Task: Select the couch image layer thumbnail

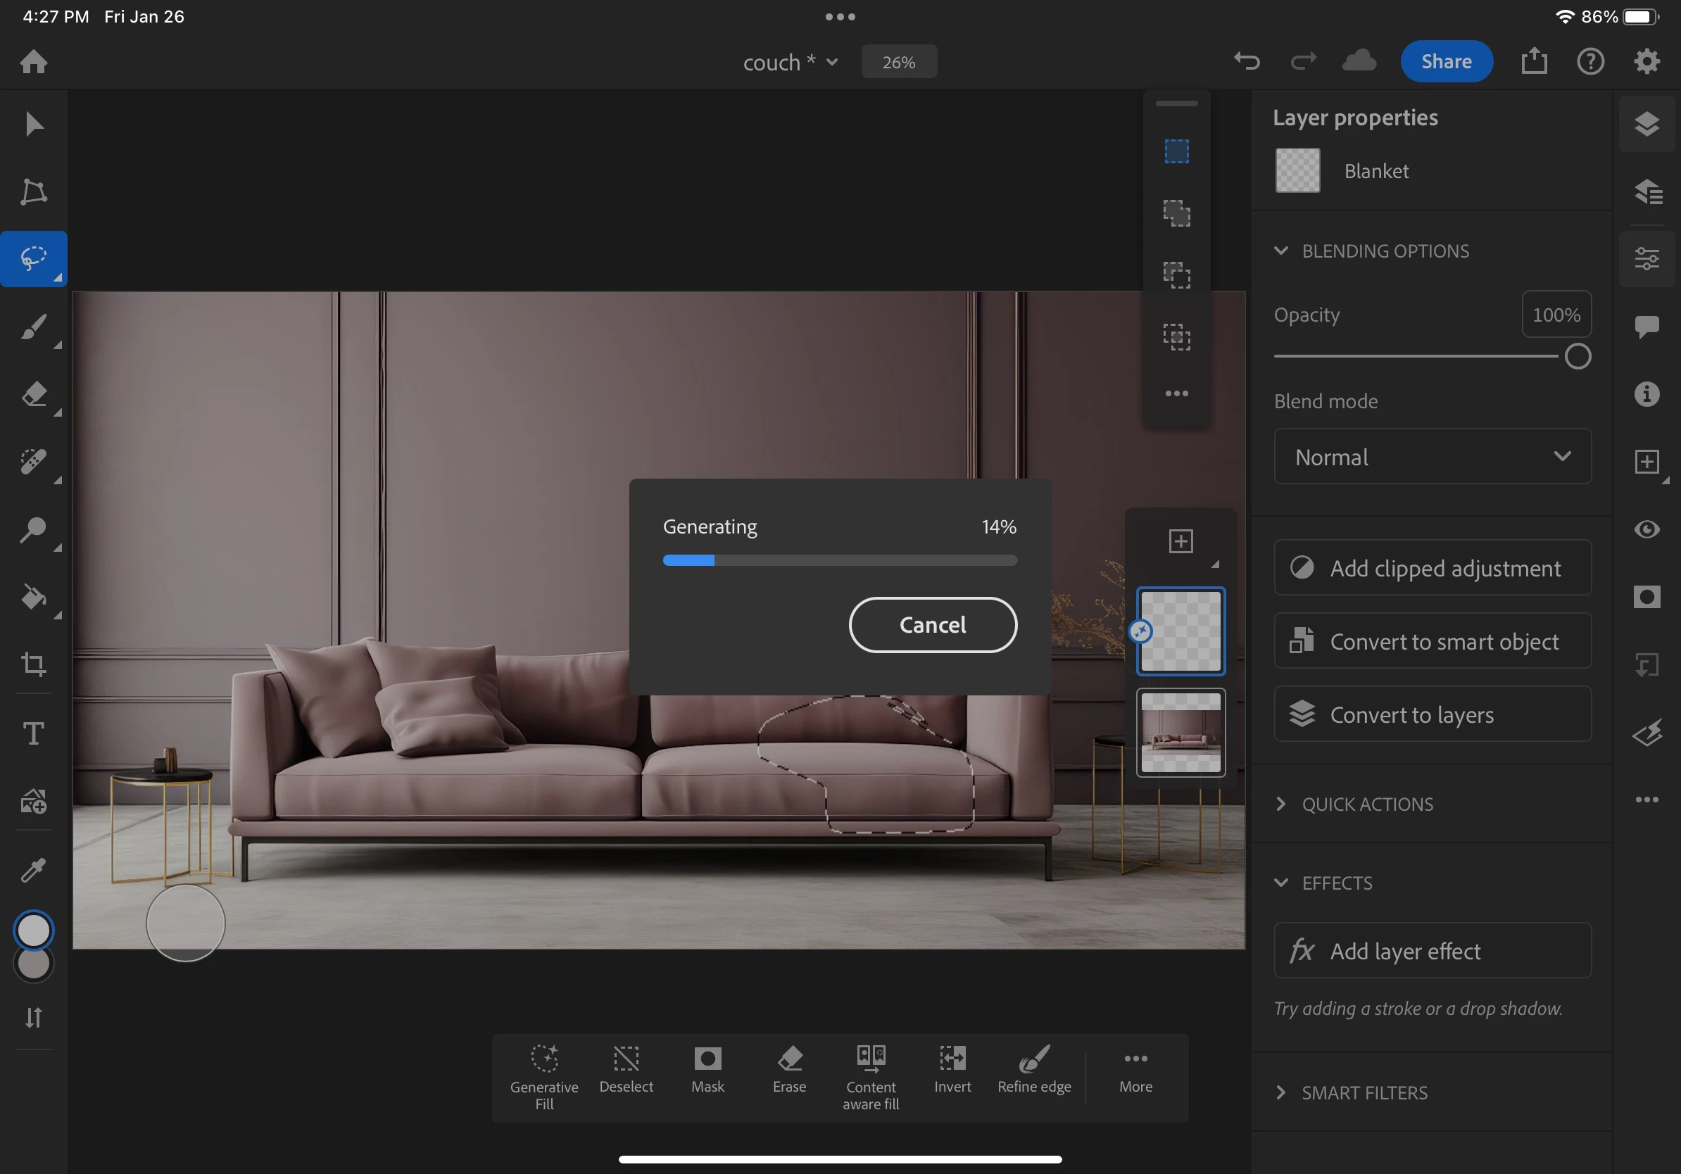Action: [x=1181, y=733]
